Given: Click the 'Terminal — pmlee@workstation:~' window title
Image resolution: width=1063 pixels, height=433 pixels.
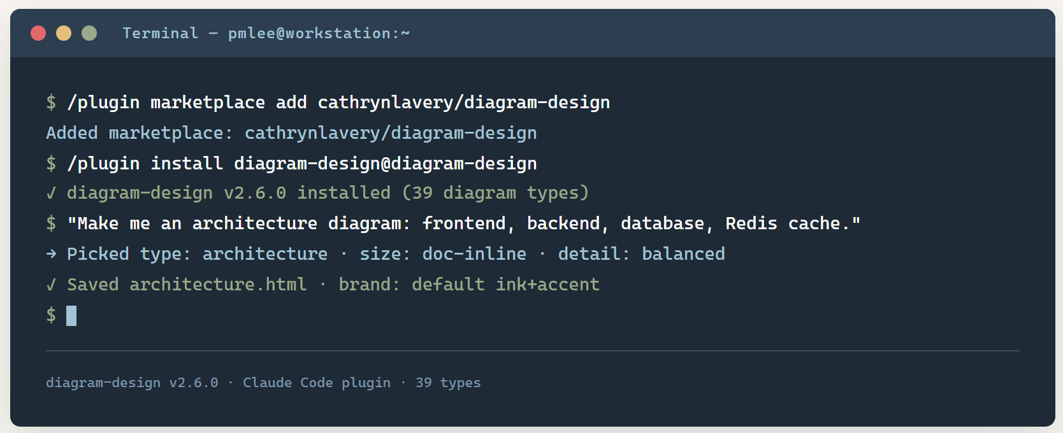Looking at the screenshot, I should pos(266,33).
